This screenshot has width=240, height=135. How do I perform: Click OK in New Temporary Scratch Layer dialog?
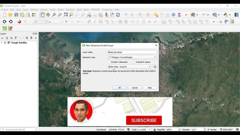click(120, 88)
